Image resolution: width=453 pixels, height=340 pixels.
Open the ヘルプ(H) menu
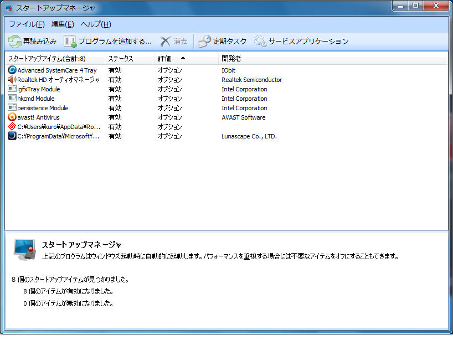pos(96,24)
